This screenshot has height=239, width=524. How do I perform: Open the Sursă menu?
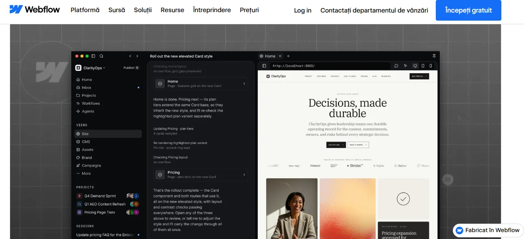(117, 10)
